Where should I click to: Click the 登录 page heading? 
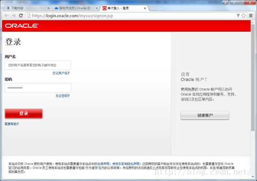click(13, 42)
